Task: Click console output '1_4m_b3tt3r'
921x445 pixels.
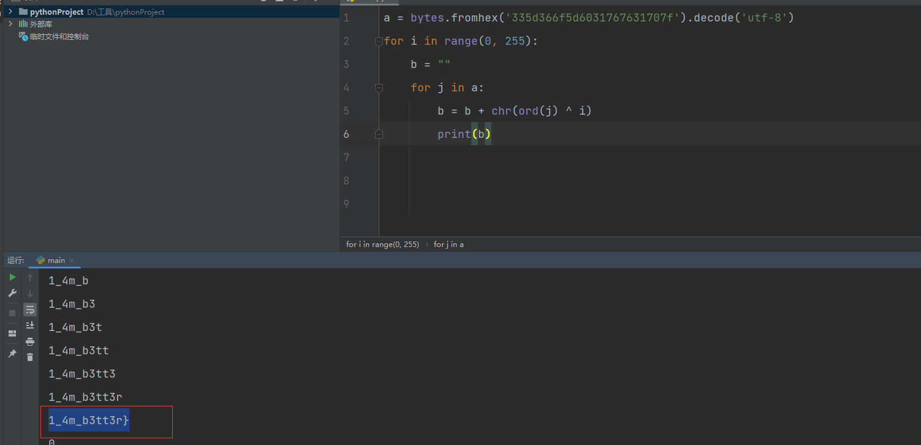Action: 85,397
